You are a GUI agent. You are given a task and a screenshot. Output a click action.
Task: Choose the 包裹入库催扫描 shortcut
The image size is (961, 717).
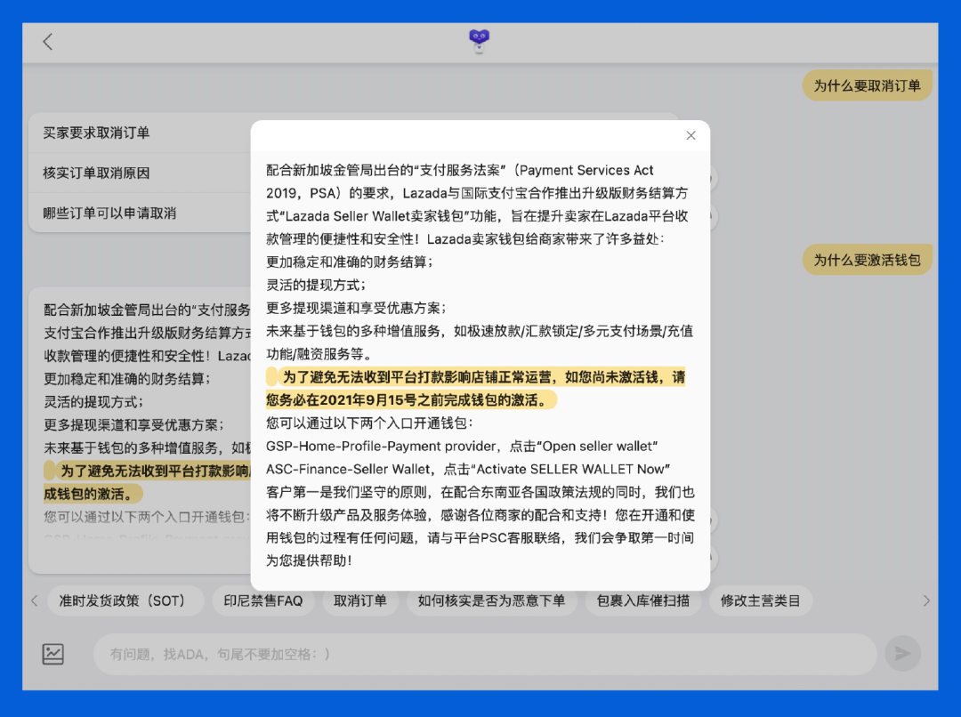coord(642,600)
